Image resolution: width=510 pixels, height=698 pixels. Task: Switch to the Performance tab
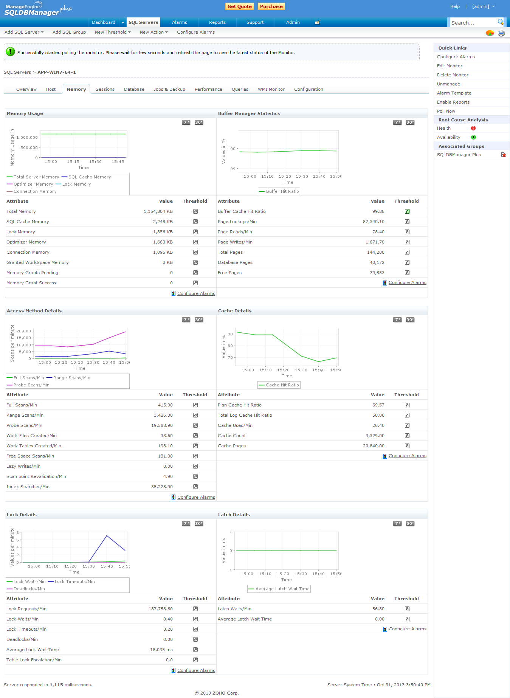coord(208,89)
